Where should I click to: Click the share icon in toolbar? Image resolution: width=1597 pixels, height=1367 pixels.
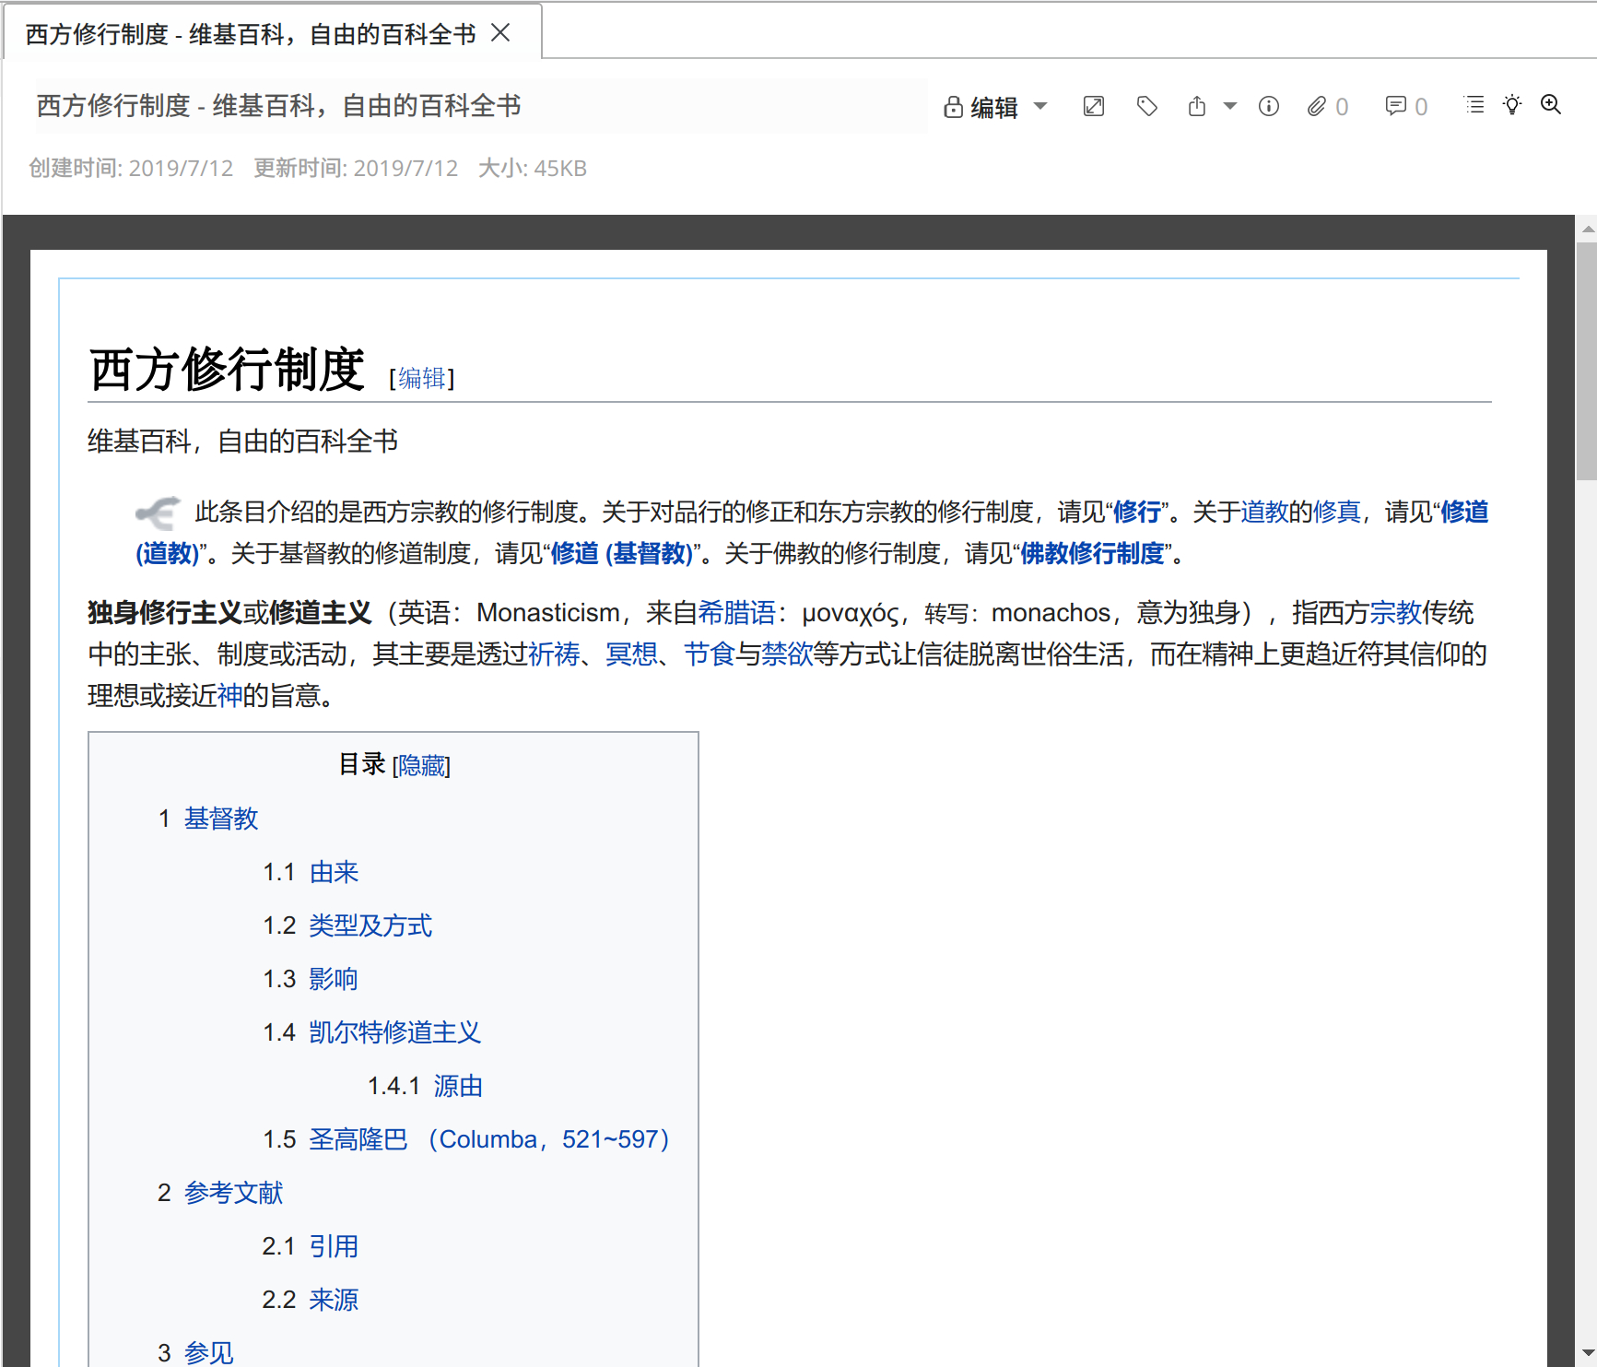[1196, 106]
